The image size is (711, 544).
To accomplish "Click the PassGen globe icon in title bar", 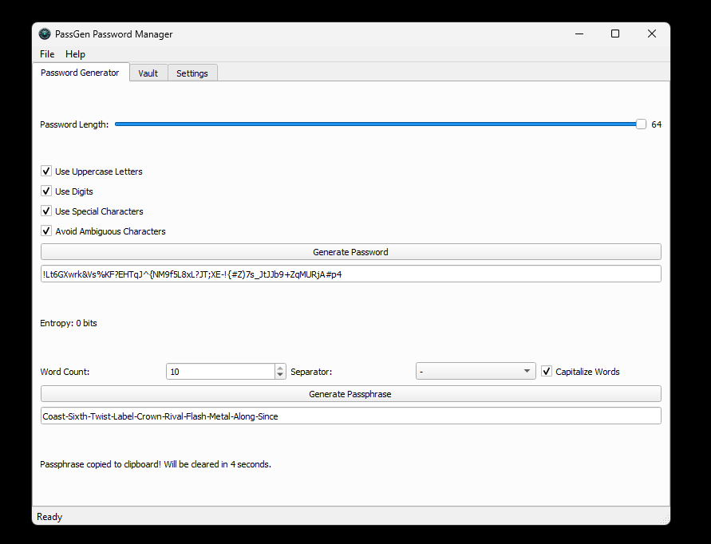I will 45,34.
